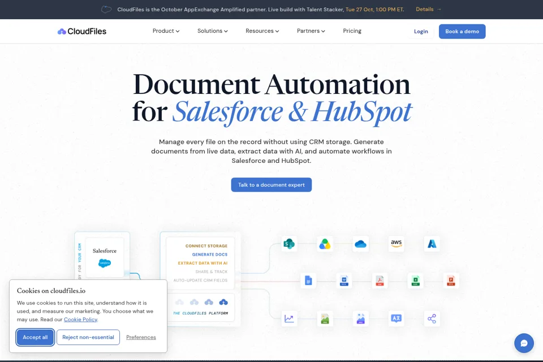The image size is (543, 362).
Task: Click the CONNECT STORAGE label
Action: pyautogui.click(x=206, y=246)
